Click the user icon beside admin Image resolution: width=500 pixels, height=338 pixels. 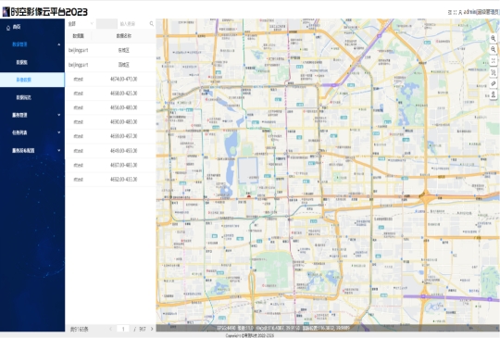pos(460,12)
